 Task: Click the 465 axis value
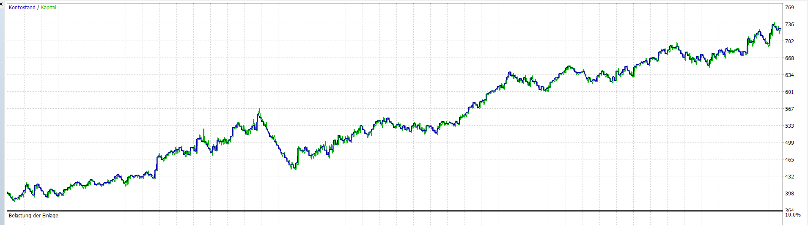coord(789,160)
